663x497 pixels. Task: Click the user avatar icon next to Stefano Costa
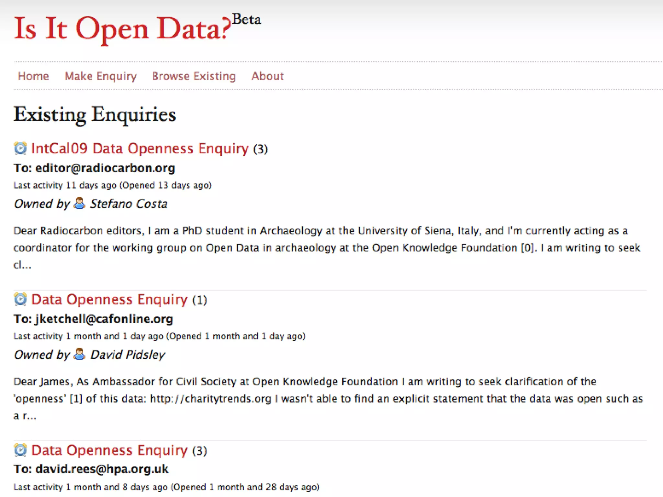[79, 203]
